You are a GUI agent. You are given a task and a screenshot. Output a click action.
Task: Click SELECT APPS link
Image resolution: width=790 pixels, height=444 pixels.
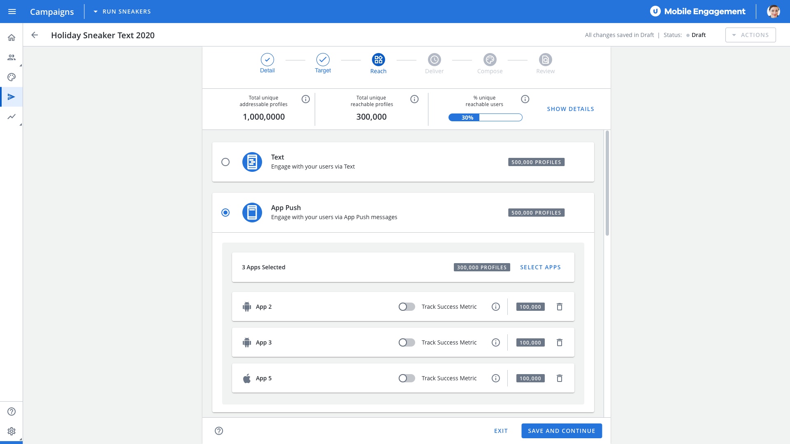click(x=540, y=267)
